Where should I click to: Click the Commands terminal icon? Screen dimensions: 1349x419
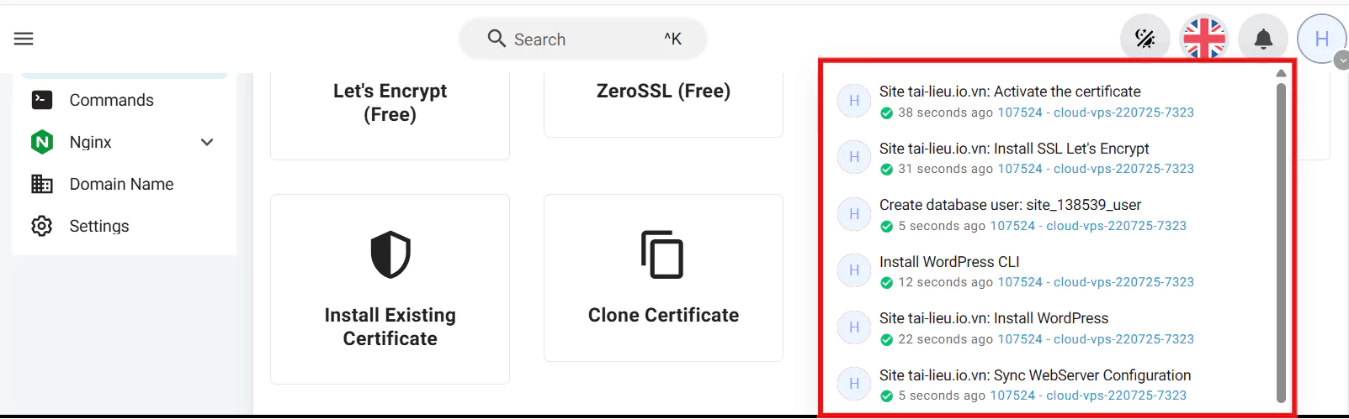[x=42, y=100]
